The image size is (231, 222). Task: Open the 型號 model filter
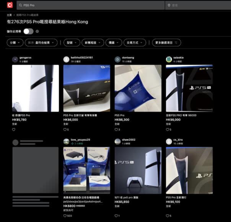tap(72, 42)
